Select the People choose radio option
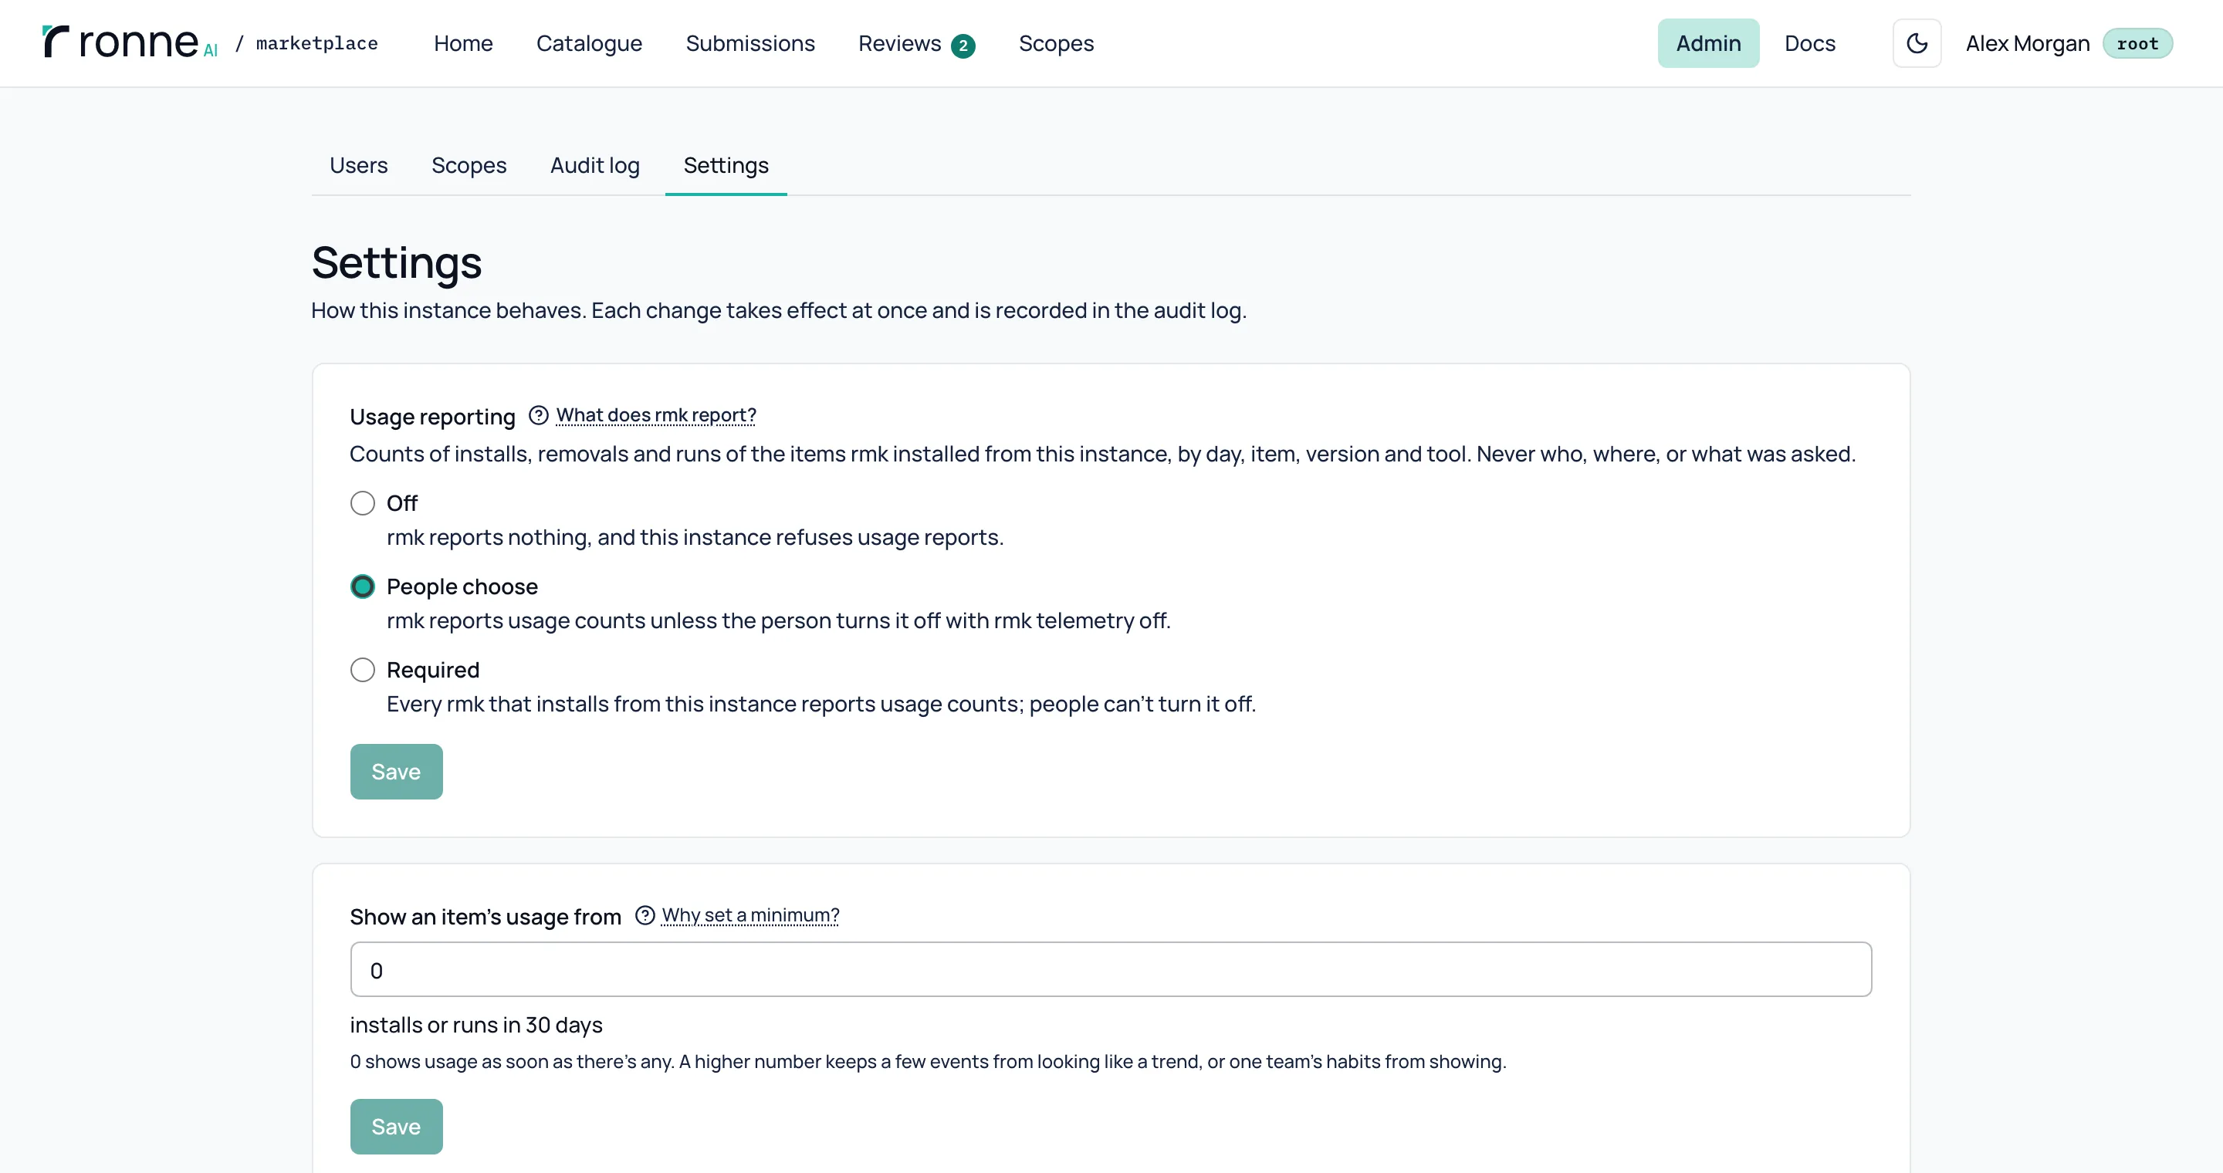The height and width of the screenshot is (1173, 2223). 363,586
